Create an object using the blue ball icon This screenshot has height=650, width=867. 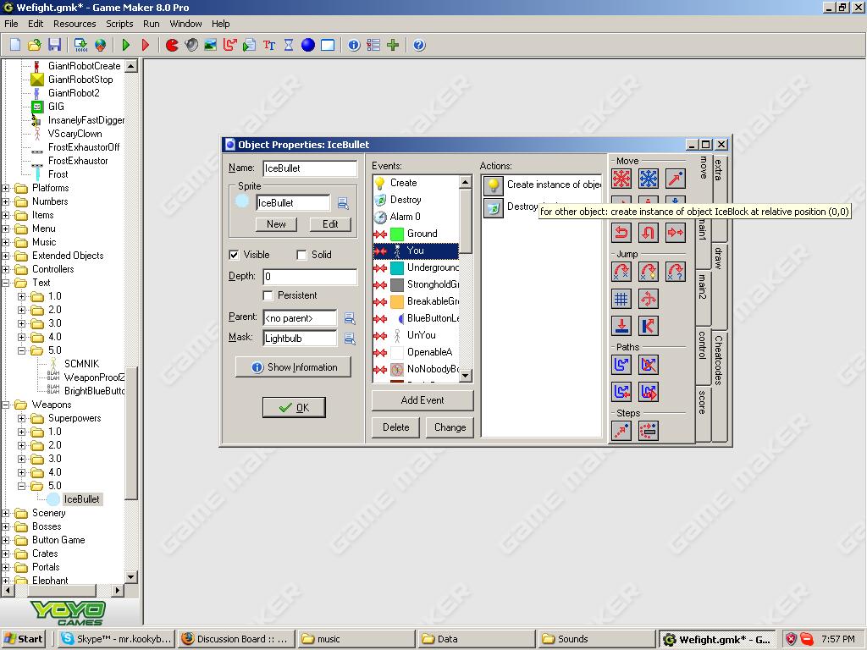pyautogui.click(x=308, y=45)
